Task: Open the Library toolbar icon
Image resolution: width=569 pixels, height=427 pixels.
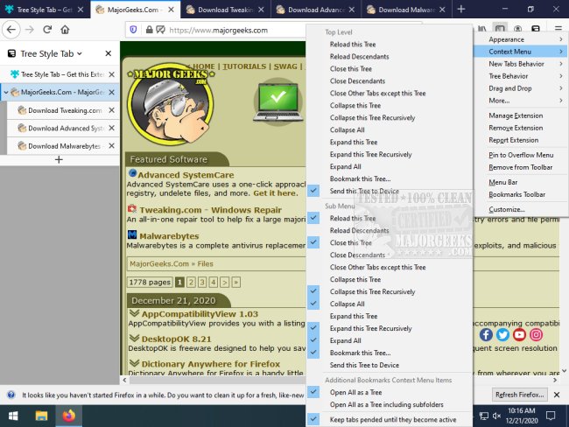Action: [482, 29]
